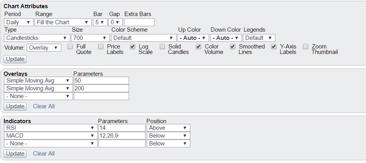Open the RSI indicator dropdown
This screenshot has height=163, width=366.
[51, 128]
